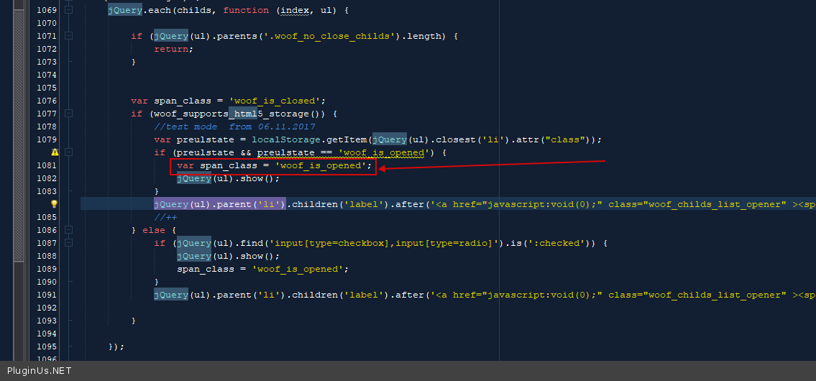Collapse the jQuery.each block at line 1069

click(x=69, y=10)
